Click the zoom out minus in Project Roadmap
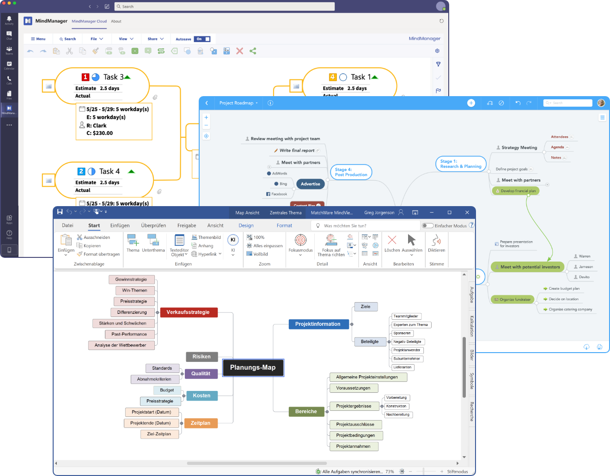This screenshot has height=476, width=610. pyautogui.click(x=206, y=125)
